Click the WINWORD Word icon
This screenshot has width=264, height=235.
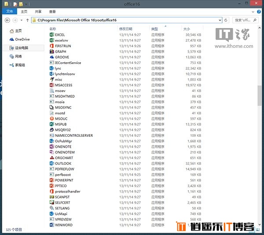51,225
